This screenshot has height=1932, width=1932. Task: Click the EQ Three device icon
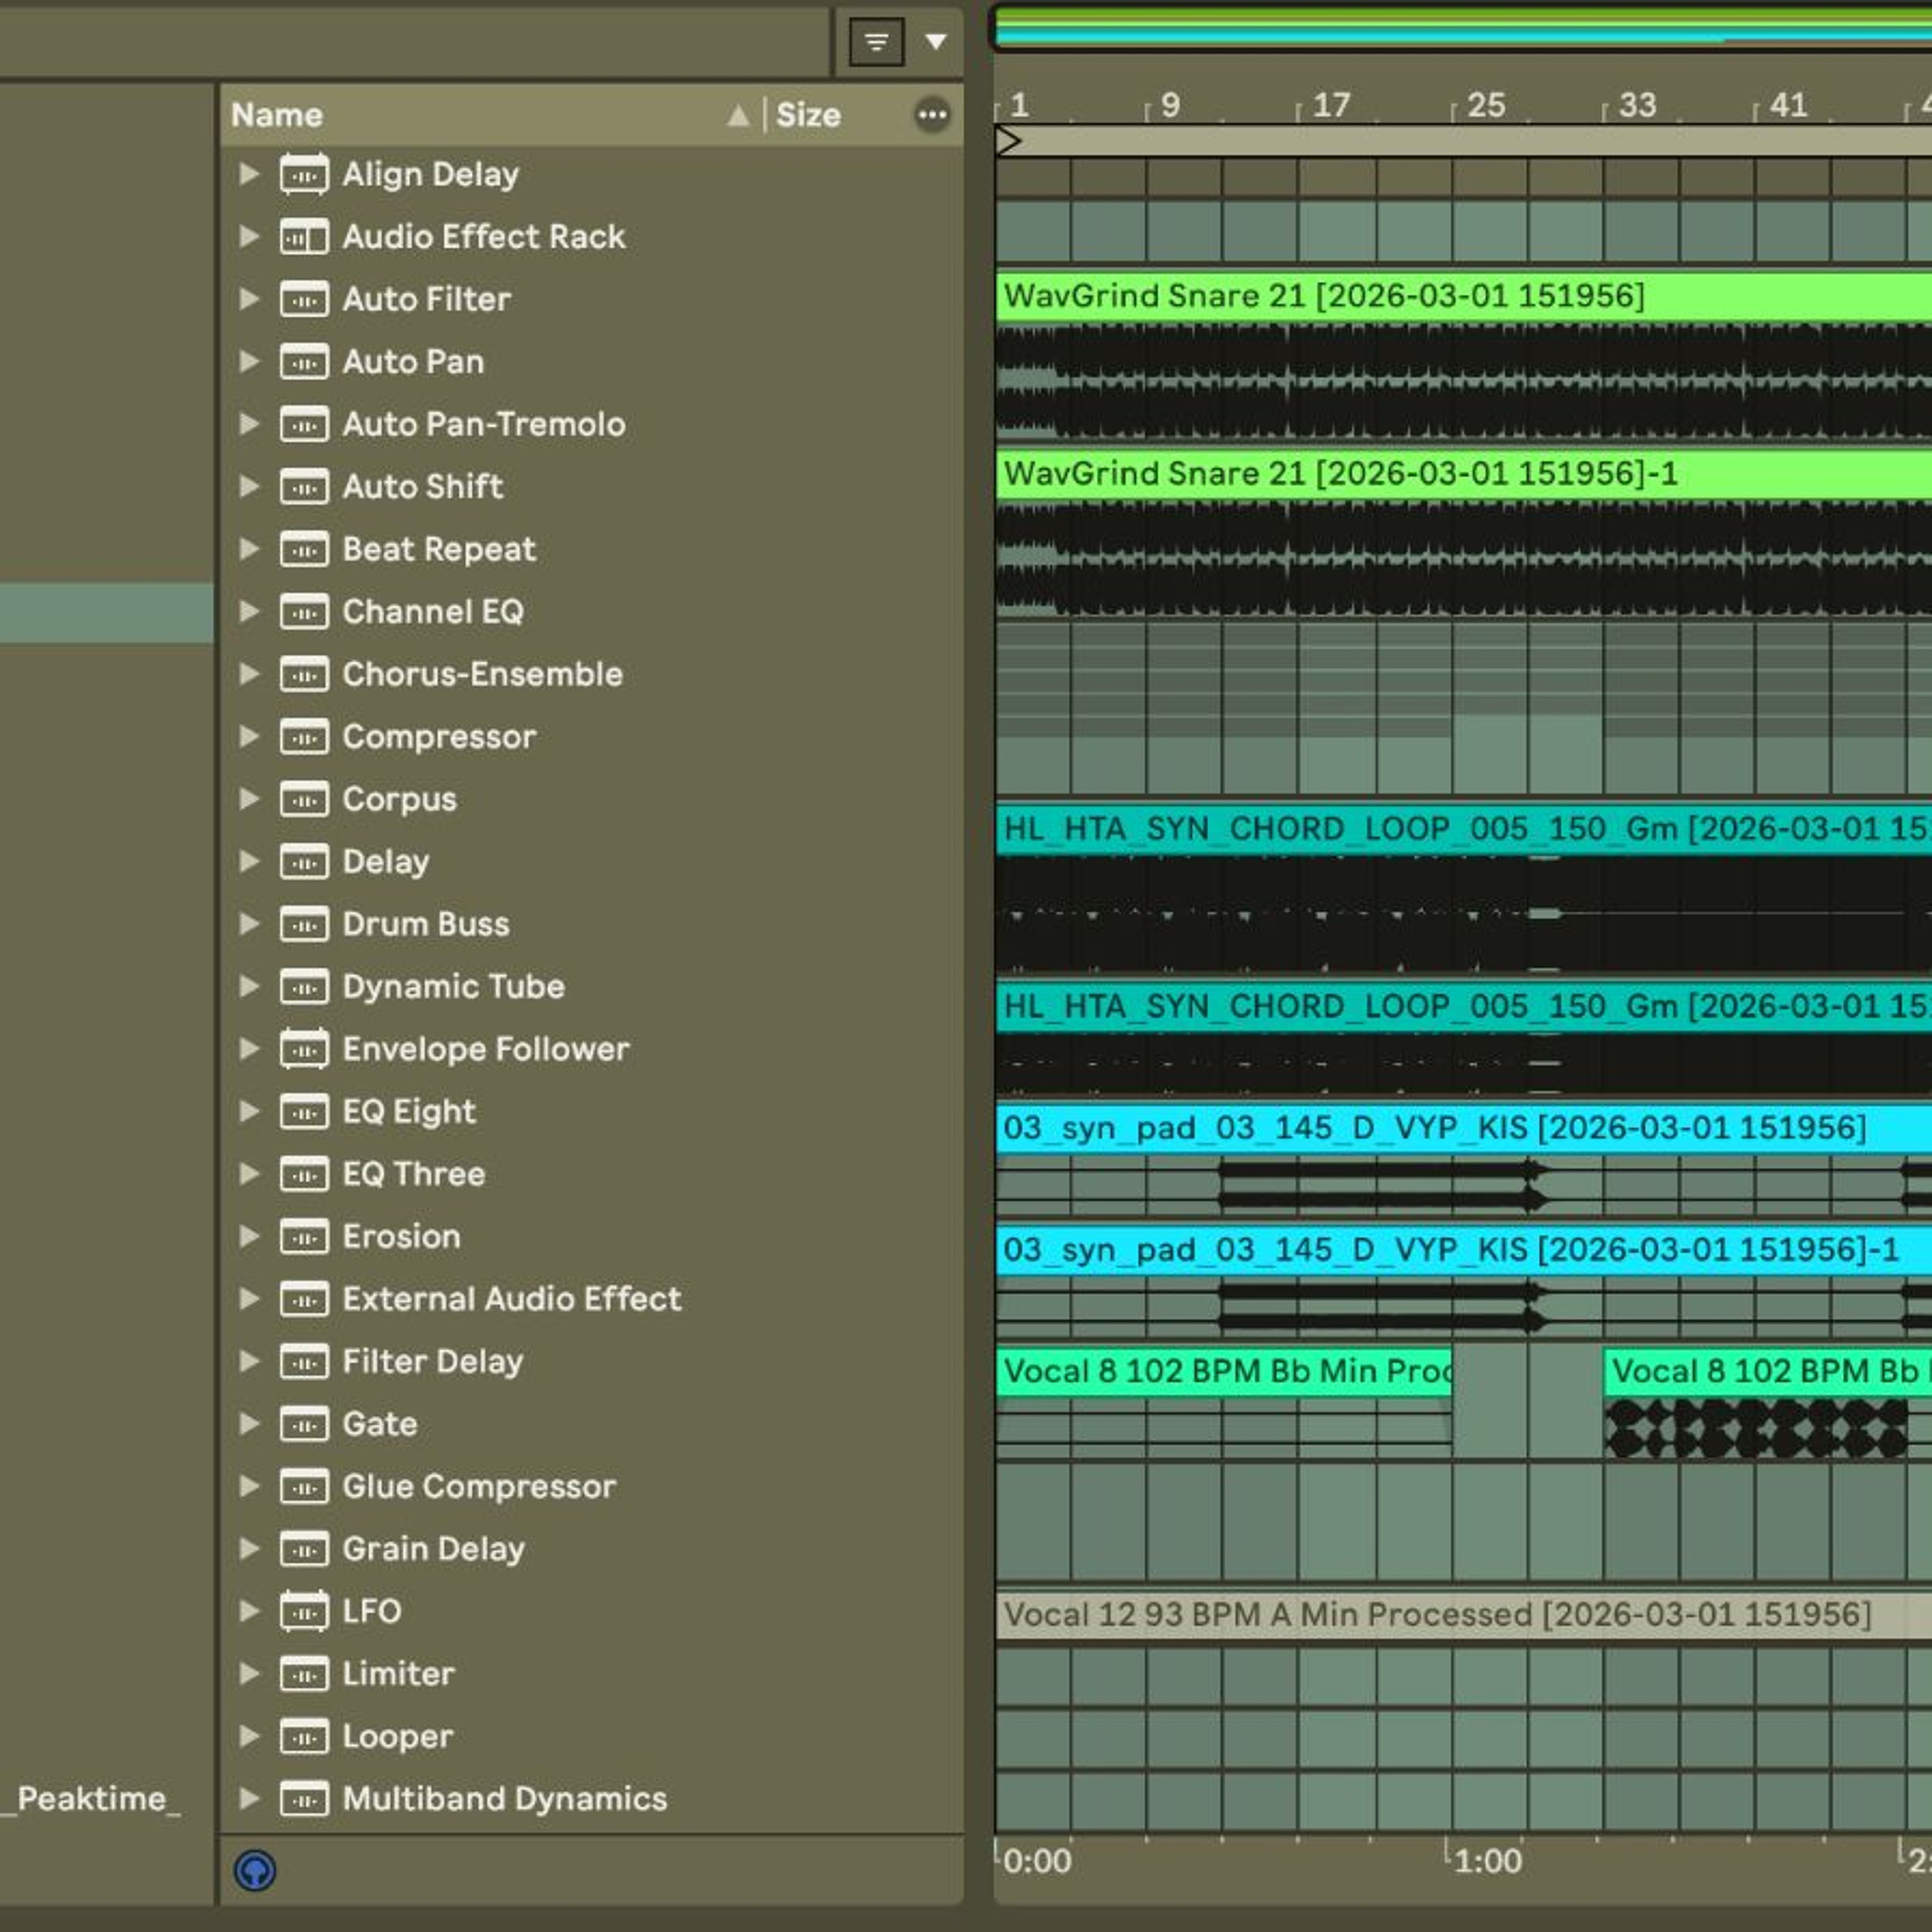tap(304, 1174)
